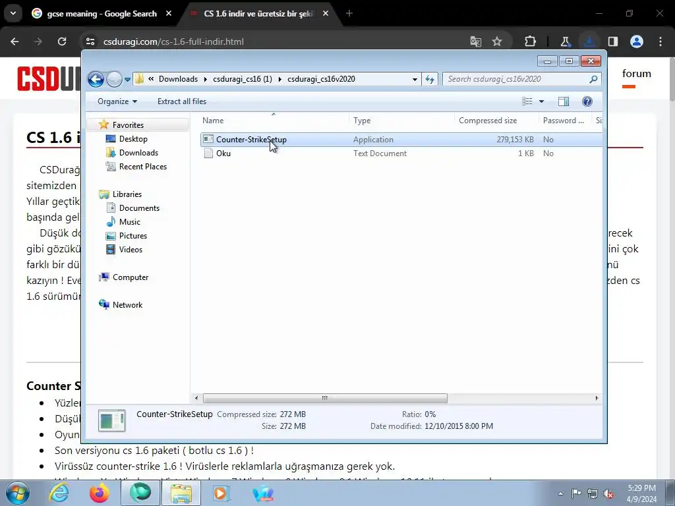The image size is (675, 506).
Task: Select Computer in navigation pane
Action: pyautogui.click(x=131, y=277)
